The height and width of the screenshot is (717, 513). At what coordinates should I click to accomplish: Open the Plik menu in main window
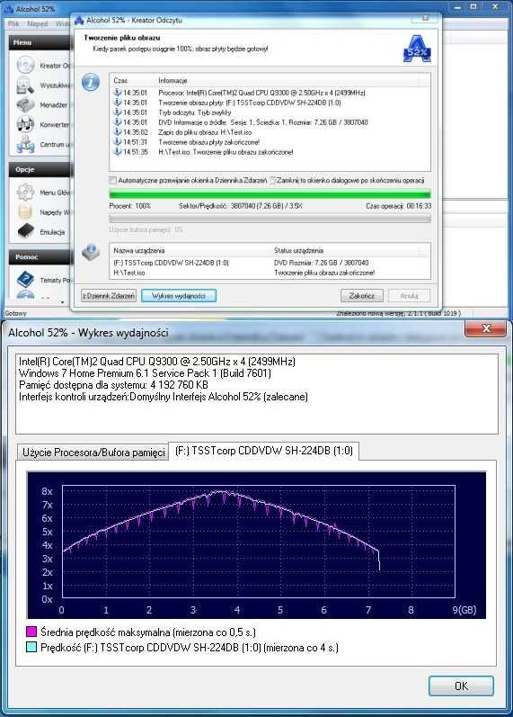(13, 23)
